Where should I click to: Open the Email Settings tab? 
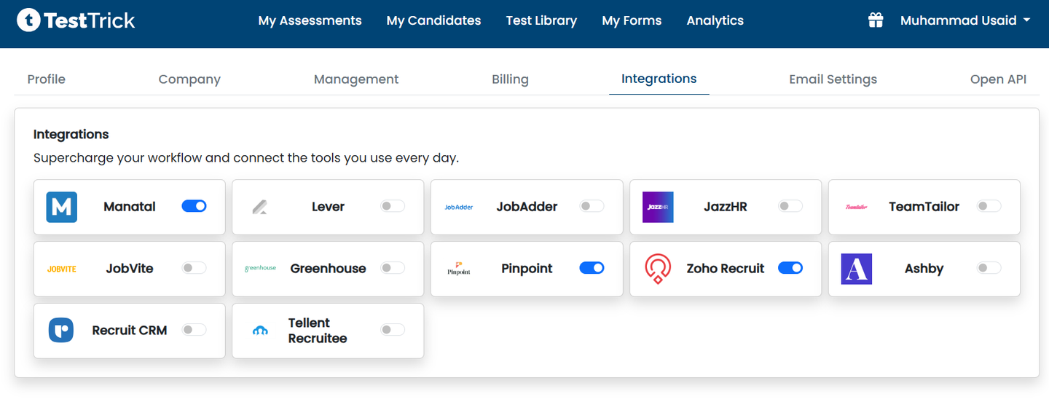pos(833,79)
